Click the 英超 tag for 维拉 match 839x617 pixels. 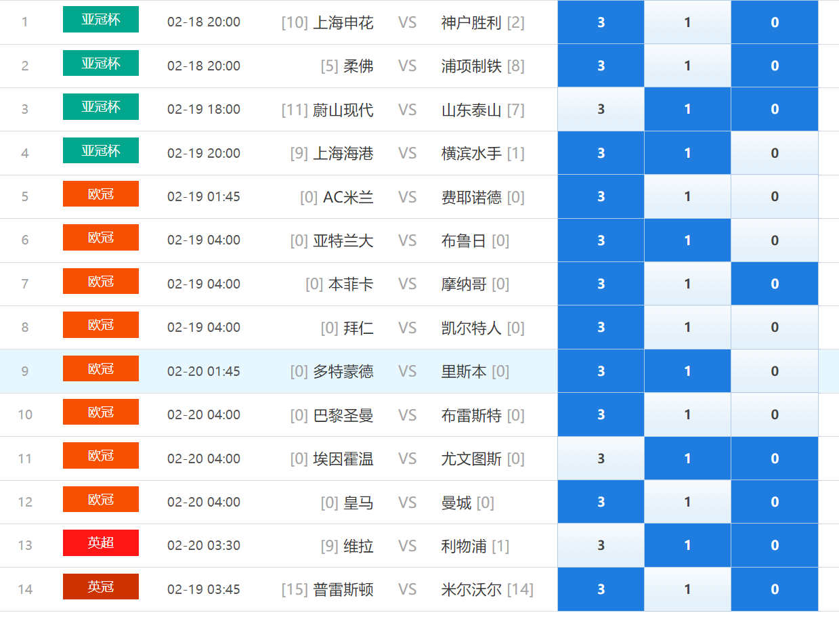pos(101,542)
